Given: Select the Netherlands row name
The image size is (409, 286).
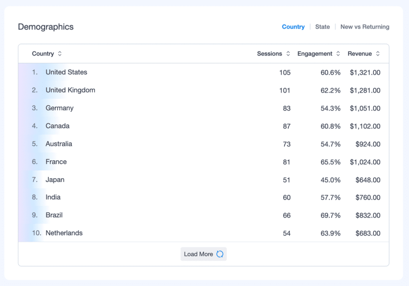Looking at the screenshot, I should pyautogui.click(x=64, y=233).
